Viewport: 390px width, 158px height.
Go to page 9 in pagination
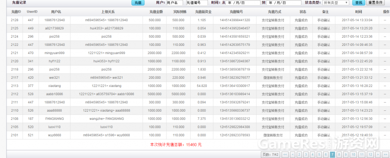[x=346, y=155]
